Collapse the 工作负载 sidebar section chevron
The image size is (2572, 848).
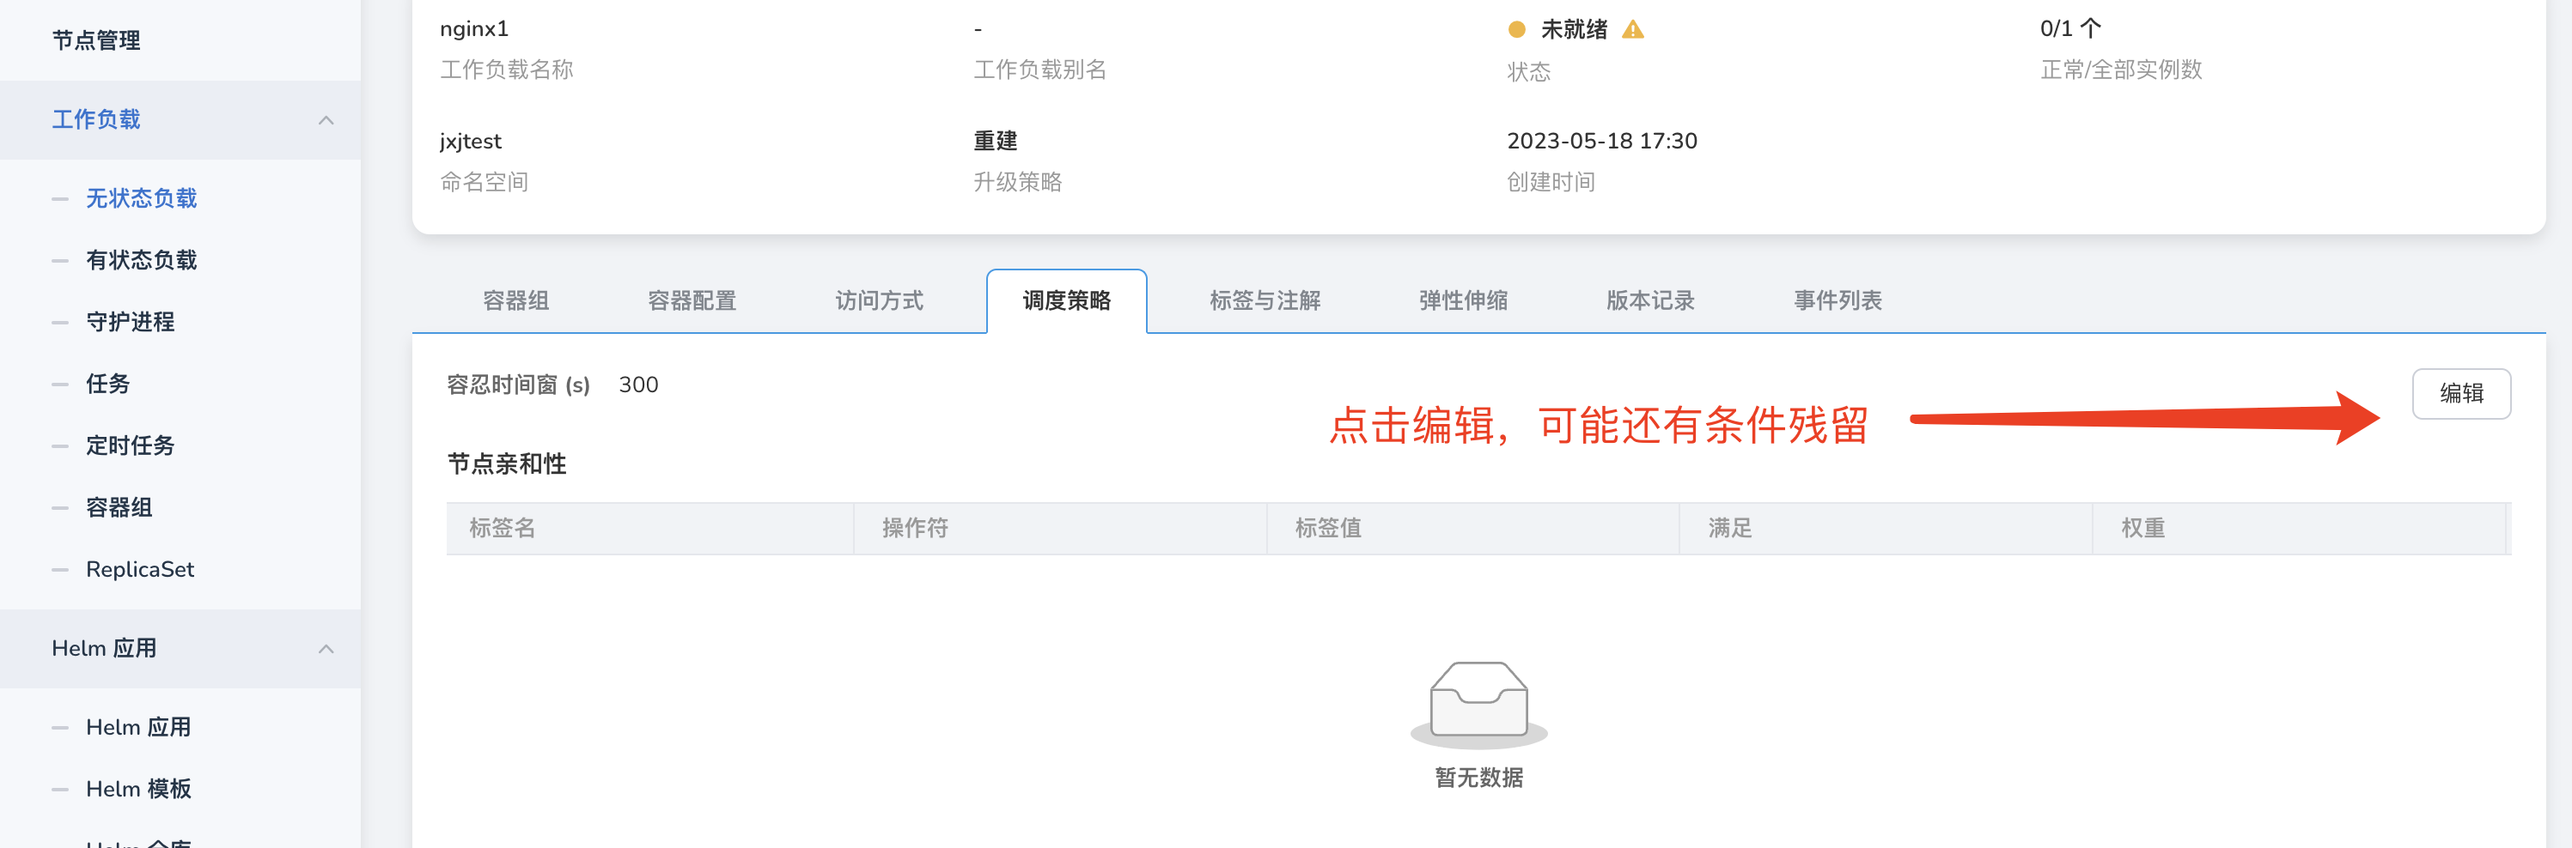click(326, 119)
